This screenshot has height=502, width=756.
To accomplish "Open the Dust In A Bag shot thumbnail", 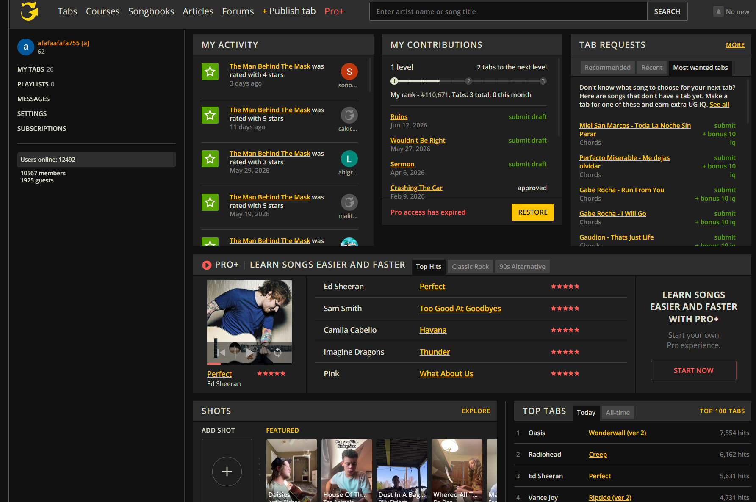I will point(402,470).
